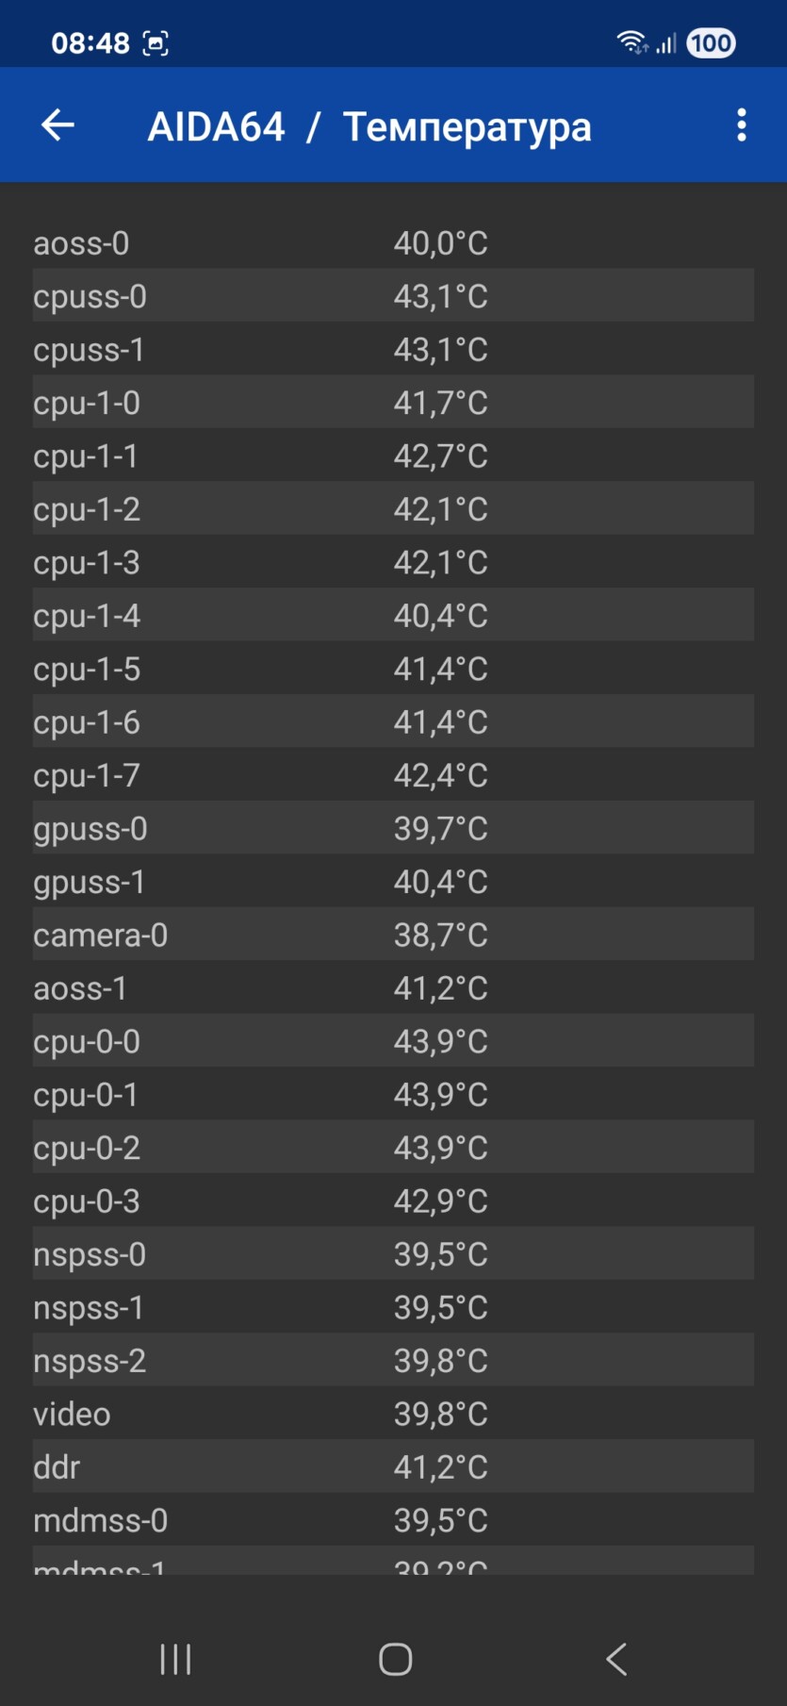Image resolution: width=787 pixels, height=1706 pixels.
Task: Tap the Wi-Fi status icon
Action: (631, 42)
